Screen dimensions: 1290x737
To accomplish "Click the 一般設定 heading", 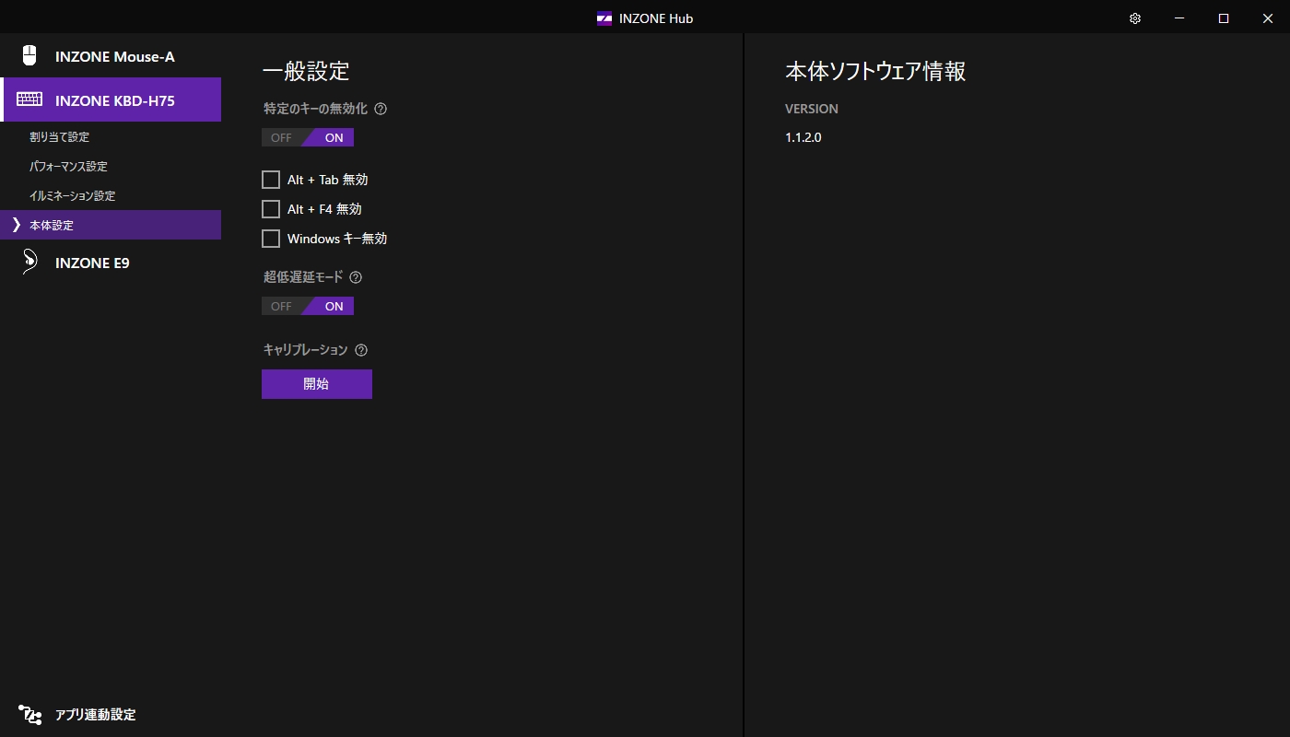I will [x=306, y=72].
